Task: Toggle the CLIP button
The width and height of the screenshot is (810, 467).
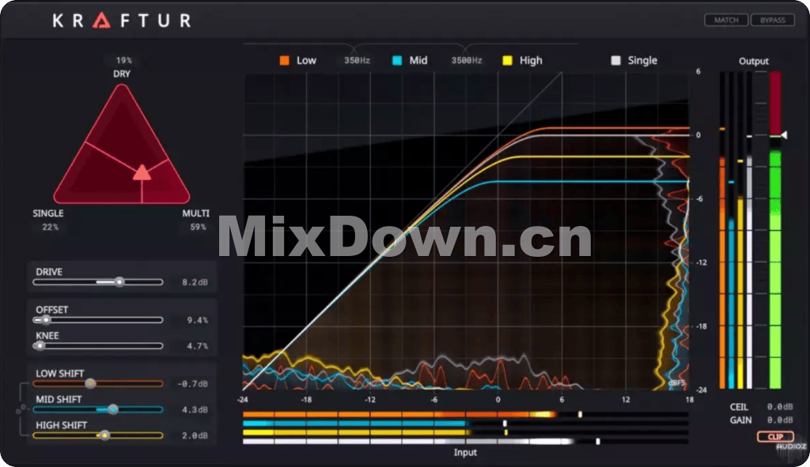Action: [775, 436]
